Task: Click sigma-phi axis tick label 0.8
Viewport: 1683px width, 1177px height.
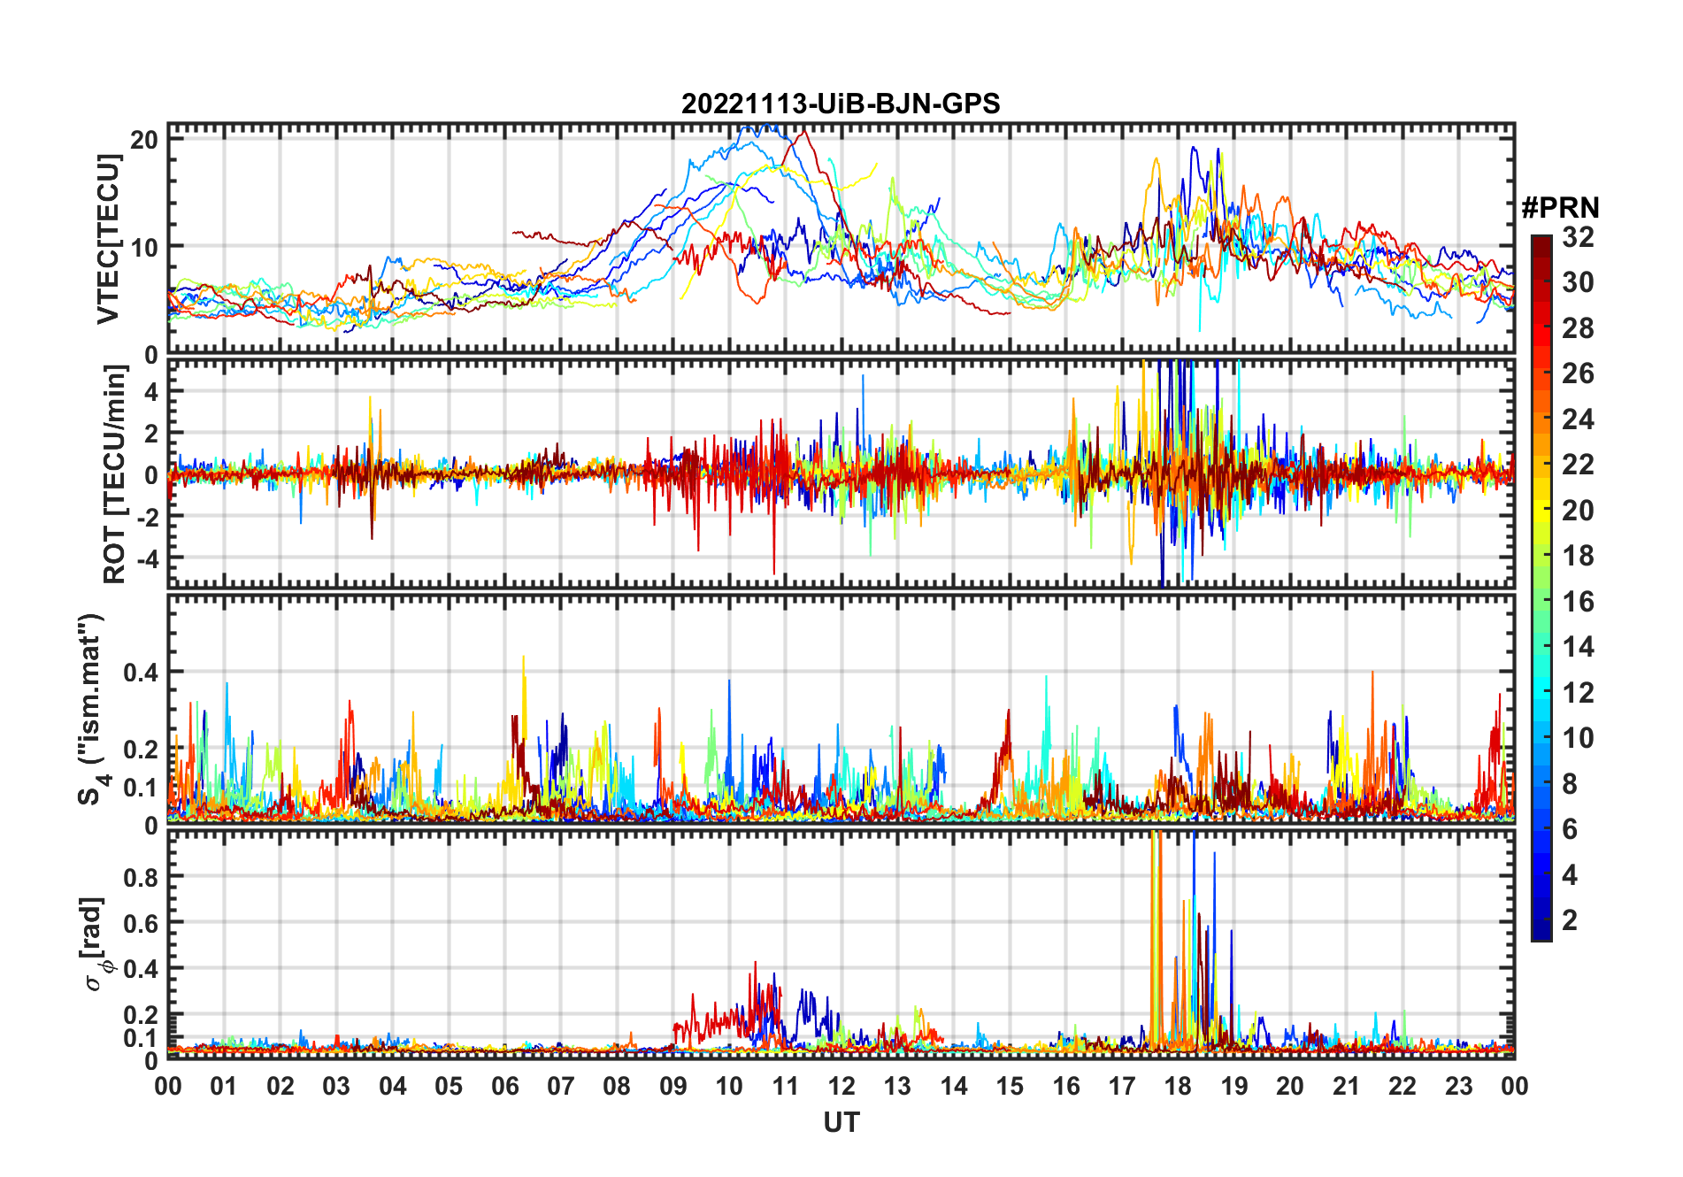Action: [x=141, y=877]
